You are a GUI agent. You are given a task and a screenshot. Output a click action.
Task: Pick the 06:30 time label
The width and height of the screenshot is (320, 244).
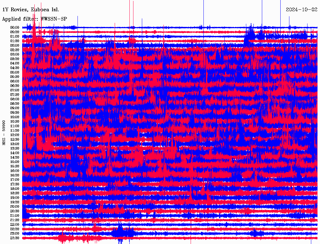pos(15,86)
